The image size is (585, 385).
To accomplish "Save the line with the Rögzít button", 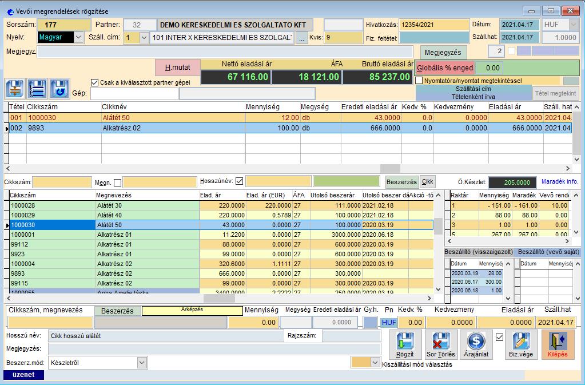I will 405,345.
